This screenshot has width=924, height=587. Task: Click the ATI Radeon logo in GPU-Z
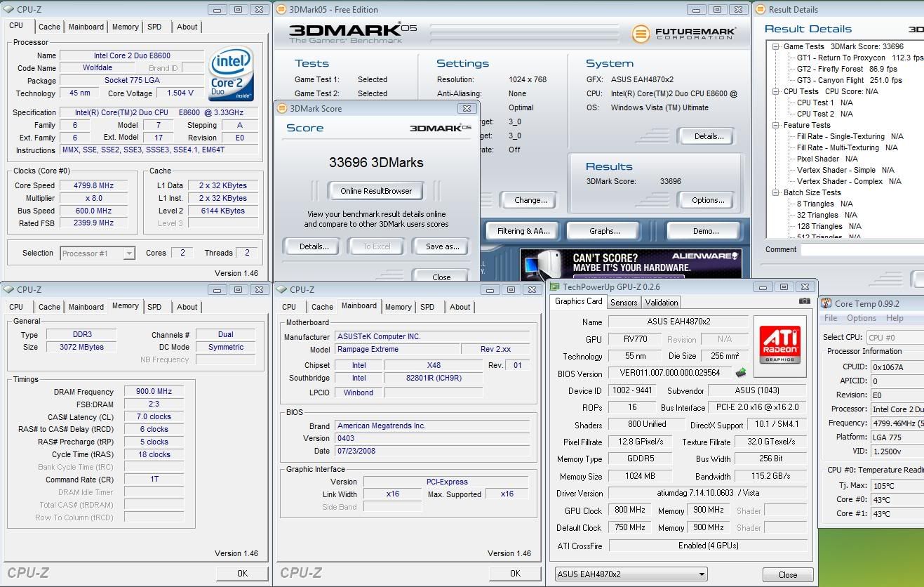click(x=779, y=344)
